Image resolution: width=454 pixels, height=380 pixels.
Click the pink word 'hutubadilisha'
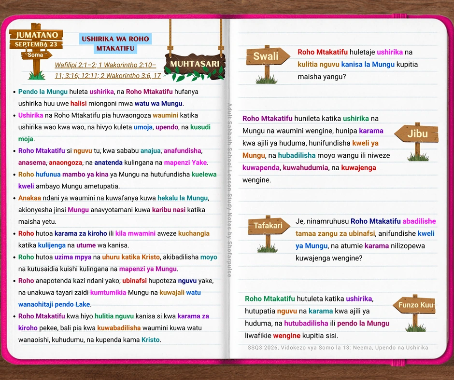pyautogui.click(x=306, y=324)
